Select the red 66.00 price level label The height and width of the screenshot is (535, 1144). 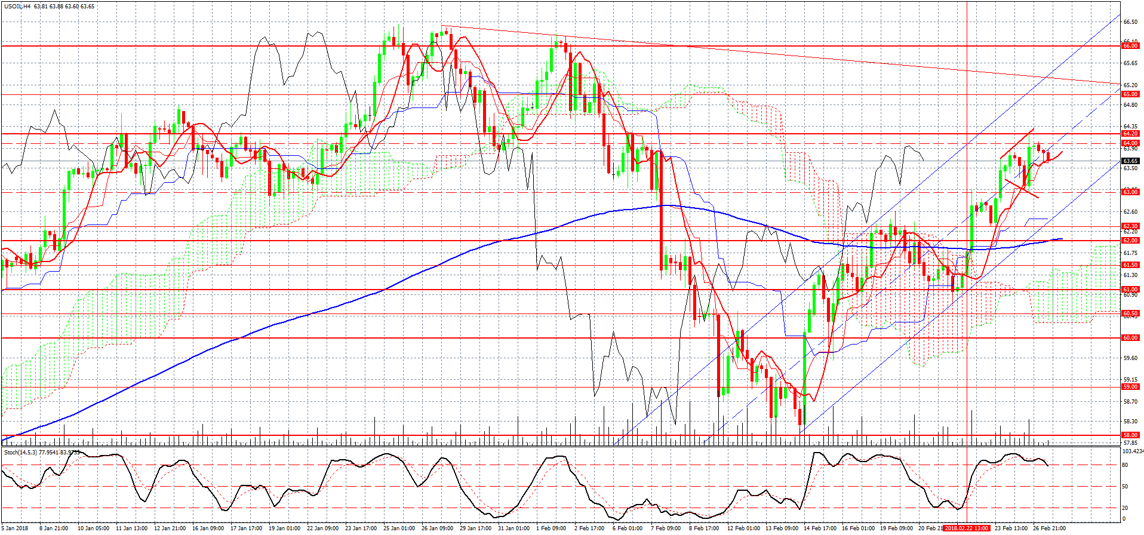click(1130, 46)
